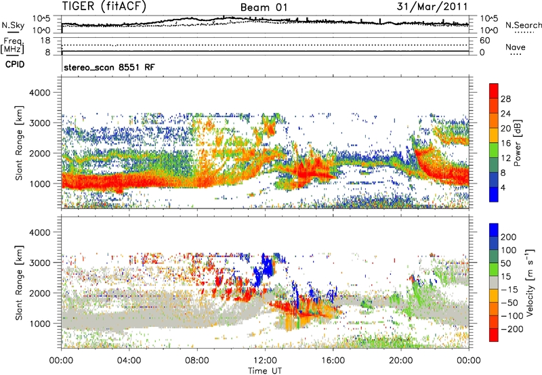Click the 'Power [dB]' color bar label
542x375 pixels.
[x=518, y=143]
